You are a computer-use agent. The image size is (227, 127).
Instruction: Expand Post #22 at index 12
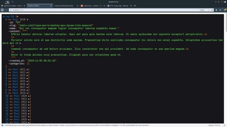click(29, 102)
